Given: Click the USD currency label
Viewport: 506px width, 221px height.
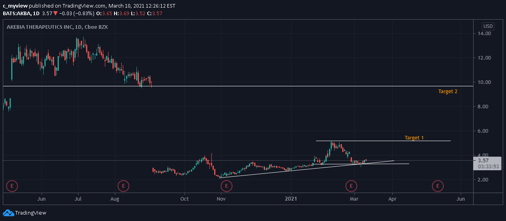Looking at the screenshot, I should 488,26.
